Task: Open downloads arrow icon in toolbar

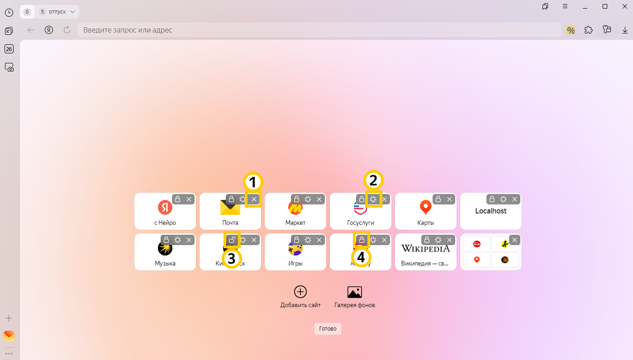Action: click(625, 30)
